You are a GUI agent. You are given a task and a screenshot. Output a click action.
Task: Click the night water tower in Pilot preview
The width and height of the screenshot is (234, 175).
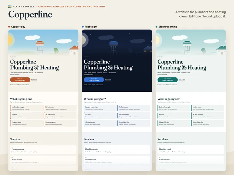(x=113, y=47)
